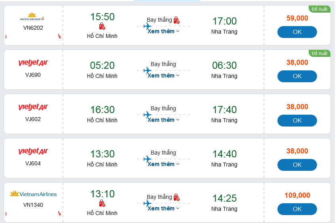Image resolution: width=336 pixels, height=223 pixels.
Task: Expand Xem thêm details for flight VJ604
Action: click(x=163, y=164)
